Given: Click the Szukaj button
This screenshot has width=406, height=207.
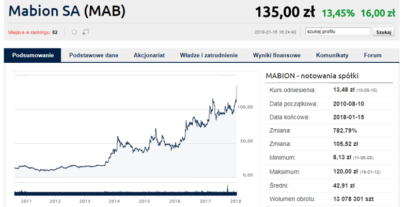Looking at the screenshot, I should [383, 32].
